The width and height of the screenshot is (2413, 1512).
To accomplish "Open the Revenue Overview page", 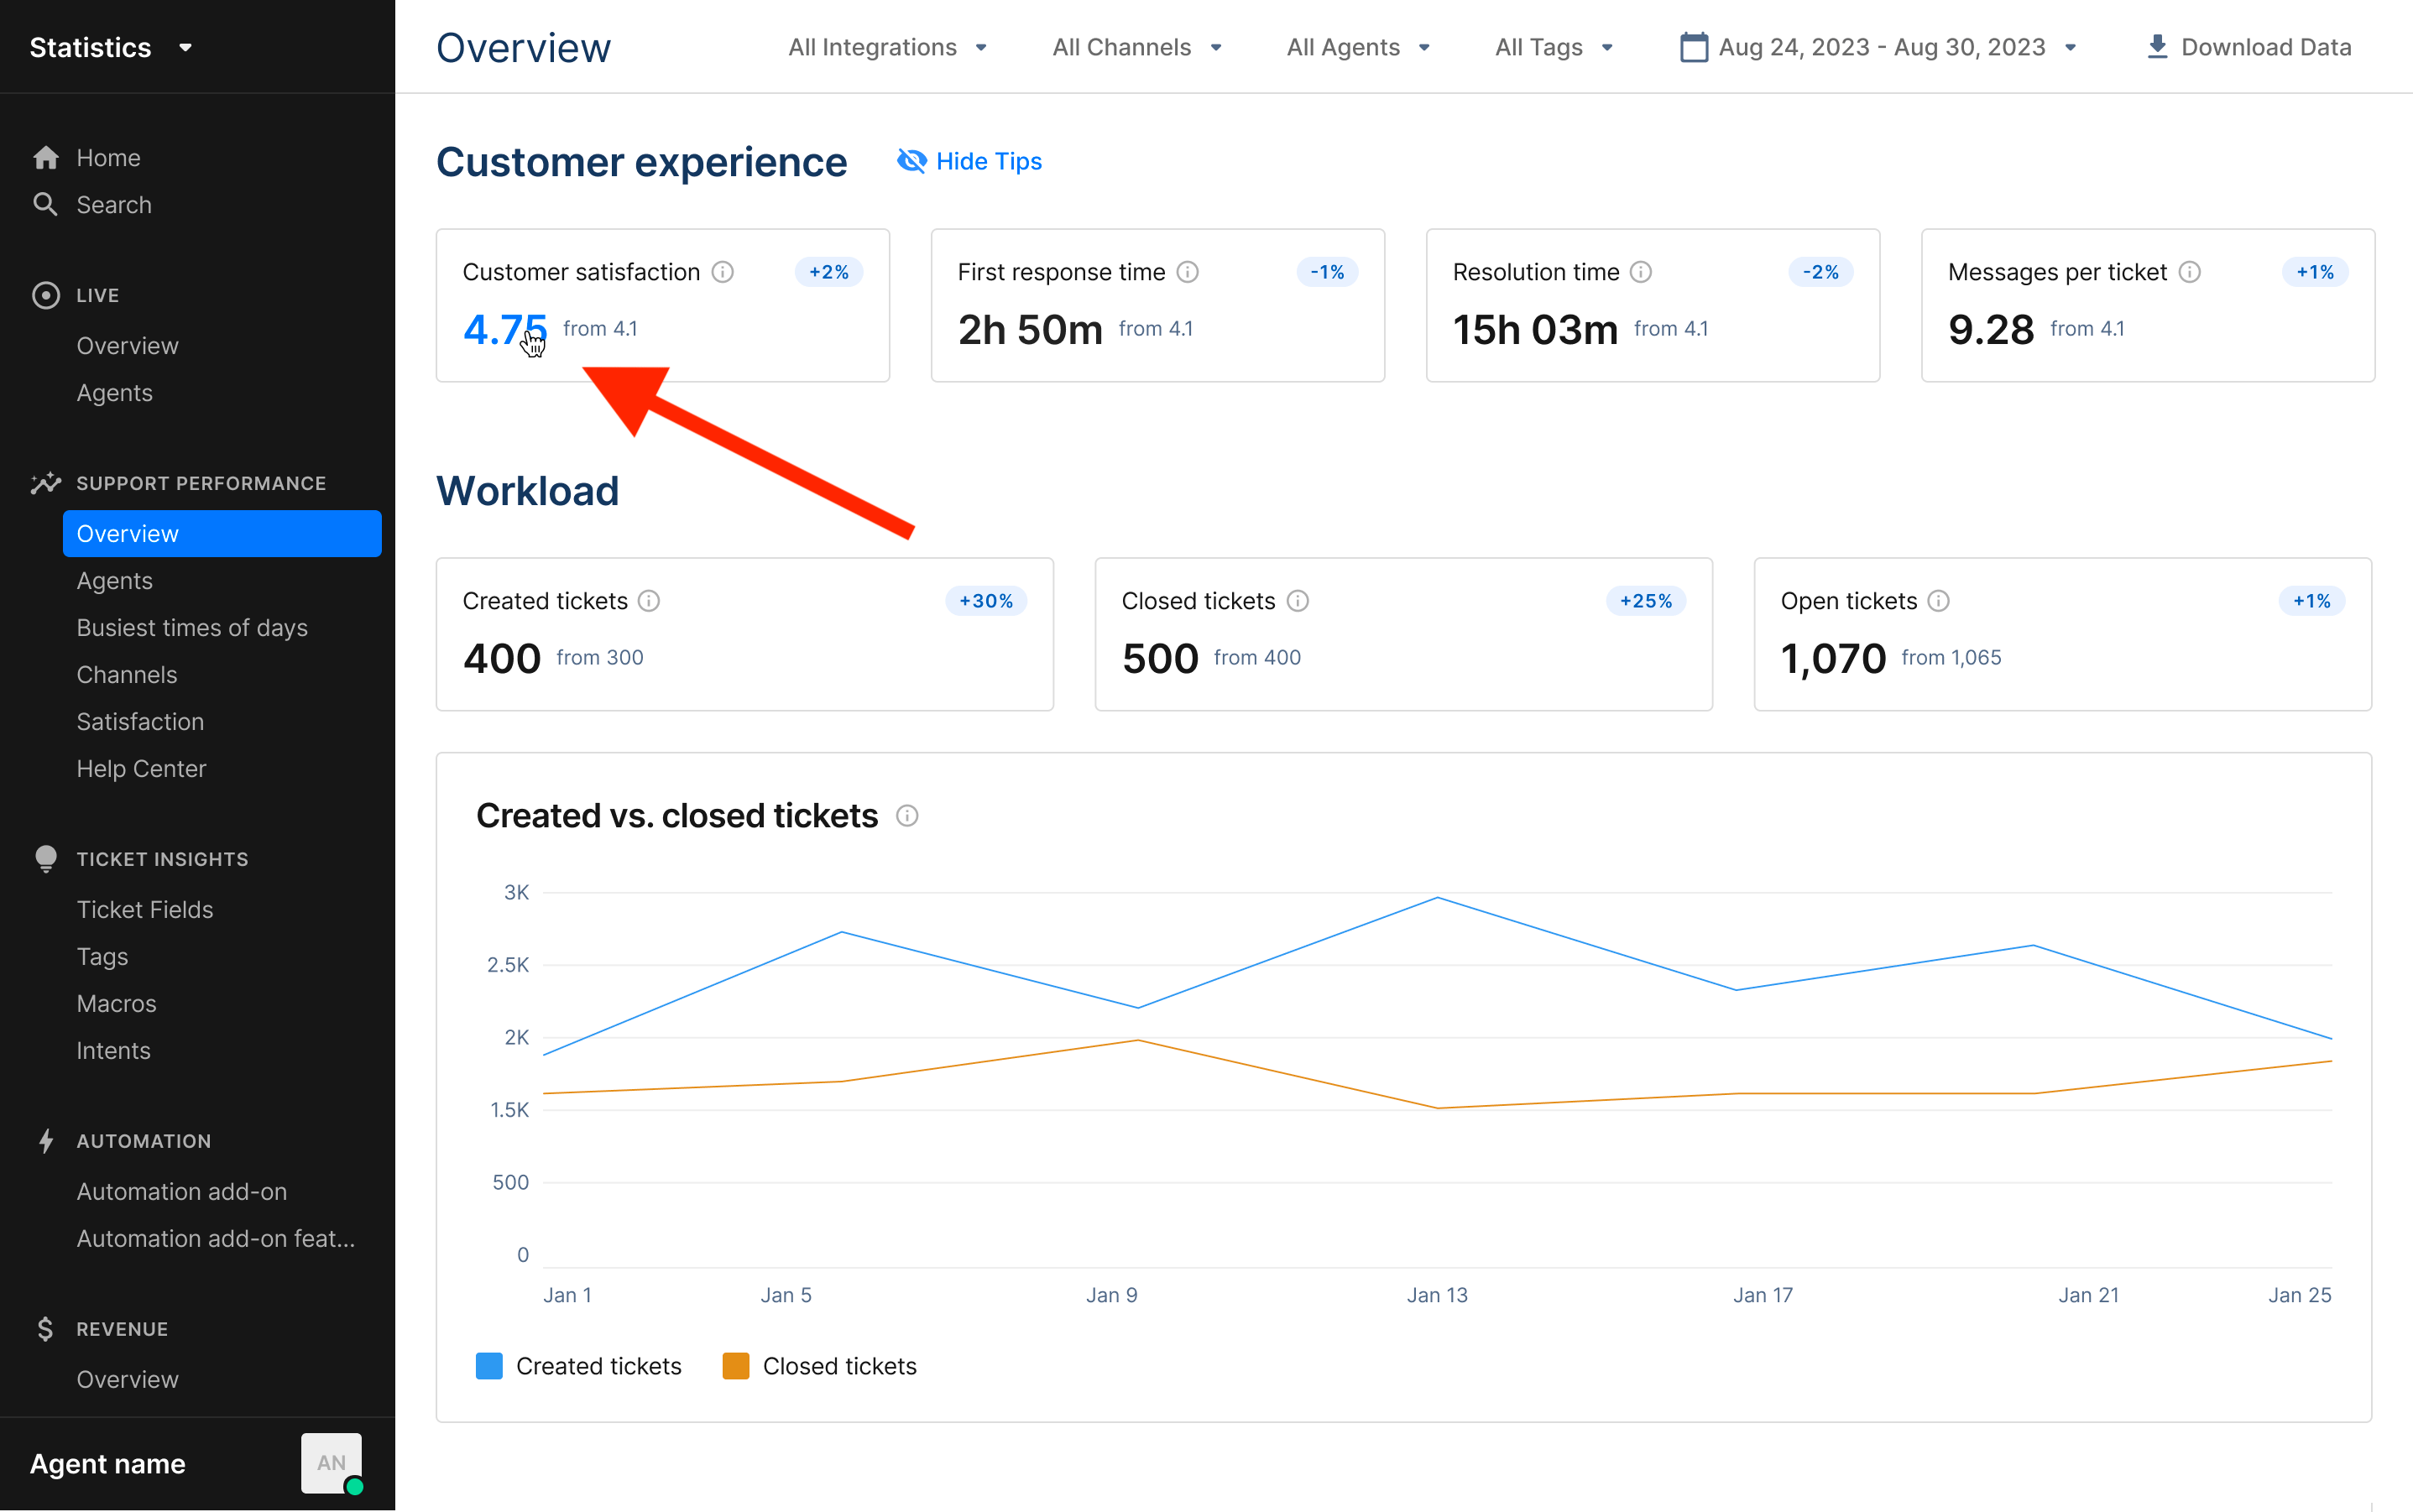I will coord(128,1380).
